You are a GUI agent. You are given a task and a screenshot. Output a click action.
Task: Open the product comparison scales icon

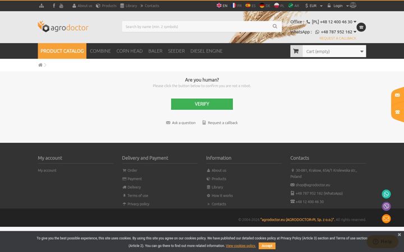[353, 5]
